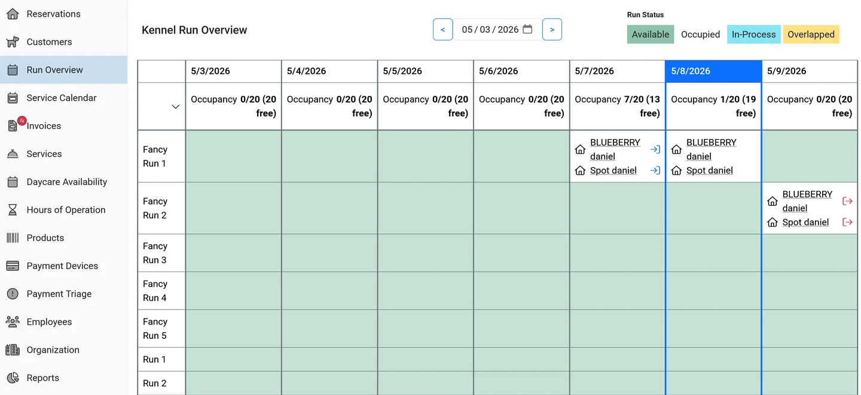Click the Reports pie chart icon
Screen dimensions: 861x395
coord(13,378)
